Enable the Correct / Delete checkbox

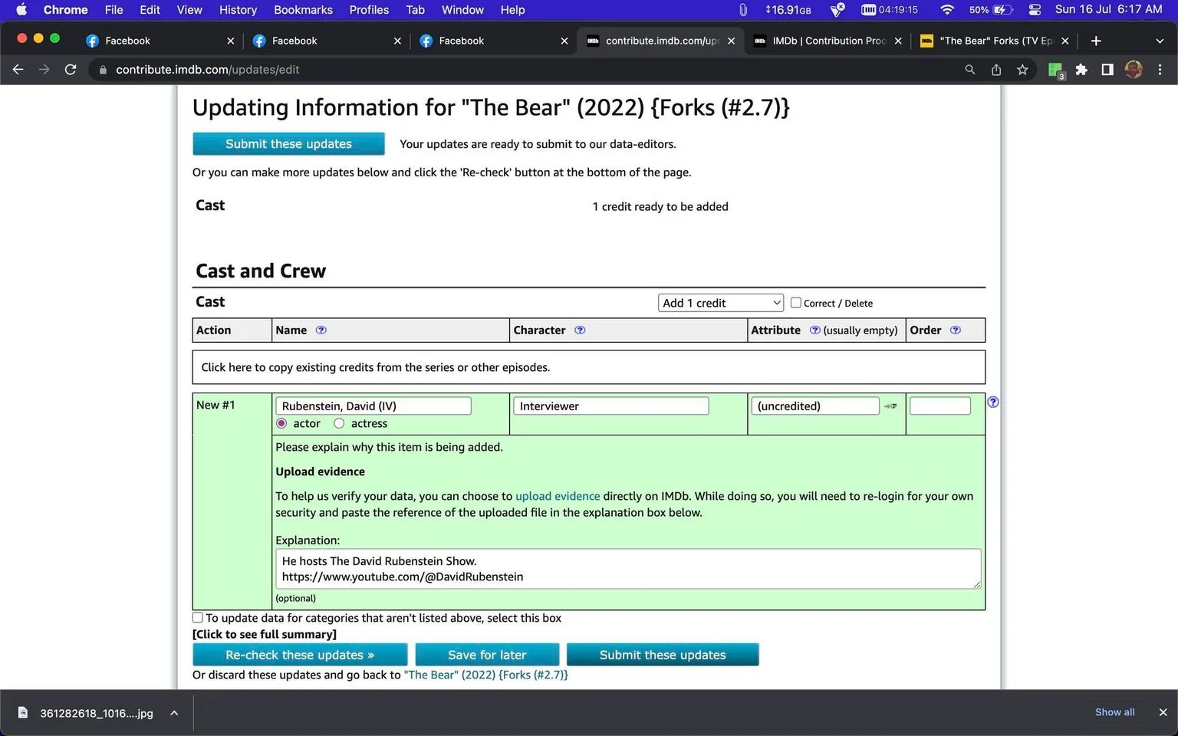[795, 303]
